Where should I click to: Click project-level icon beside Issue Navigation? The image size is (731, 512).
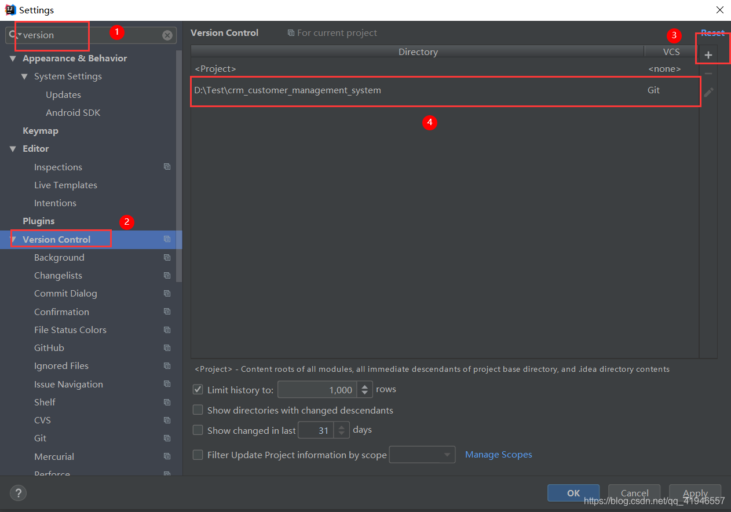(x=167, y=384)
